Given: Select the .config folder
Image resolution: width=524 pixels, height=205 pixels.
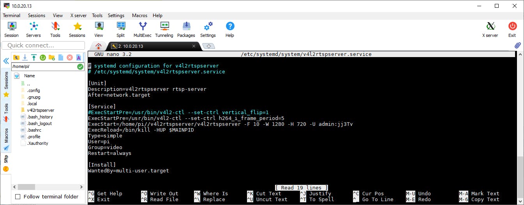Looking at the screenshot, I should click(x=34, y=90).
